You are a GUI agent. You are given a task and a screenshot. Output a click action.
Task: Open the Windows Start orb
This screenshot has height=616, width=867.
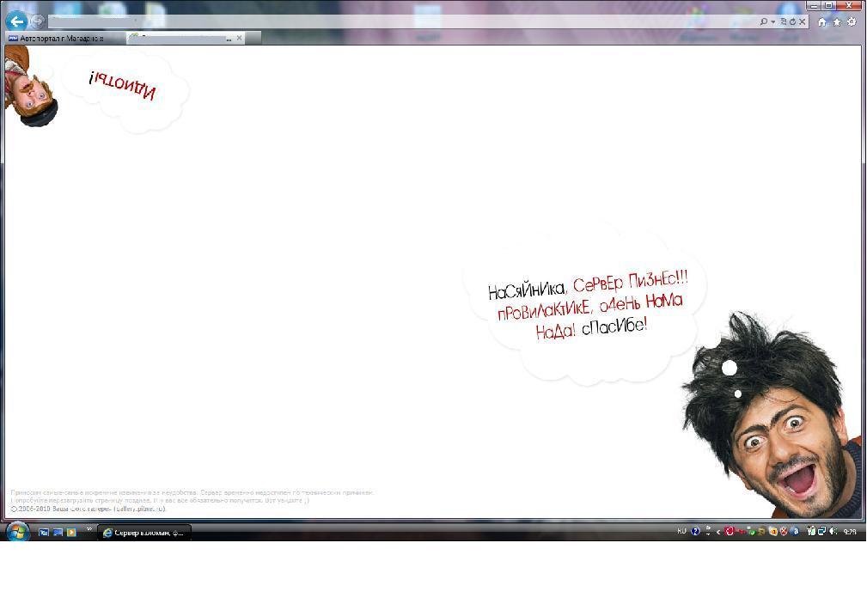pos(17,532)
